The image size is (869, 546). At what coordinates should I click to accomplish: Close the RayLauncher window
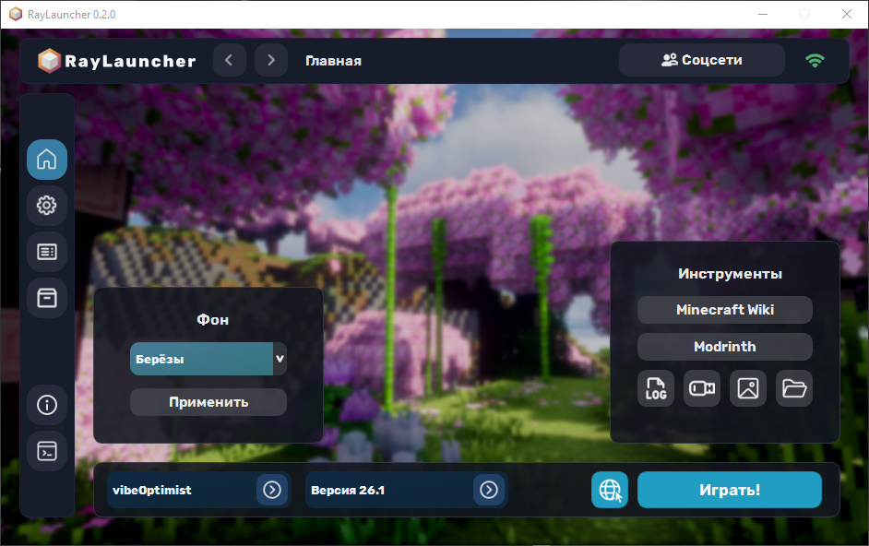pyautogui.click(x=847, y=15)
